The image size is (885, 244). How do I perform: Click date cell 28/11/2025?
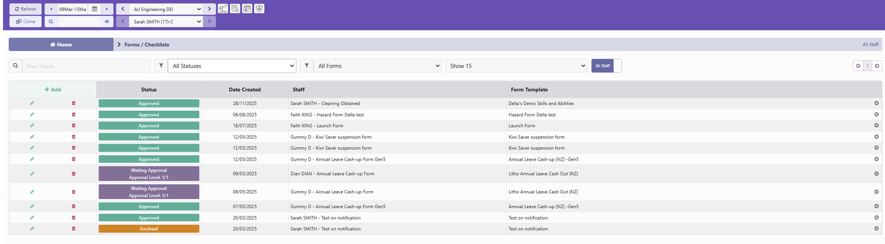(x=245, y=103)
